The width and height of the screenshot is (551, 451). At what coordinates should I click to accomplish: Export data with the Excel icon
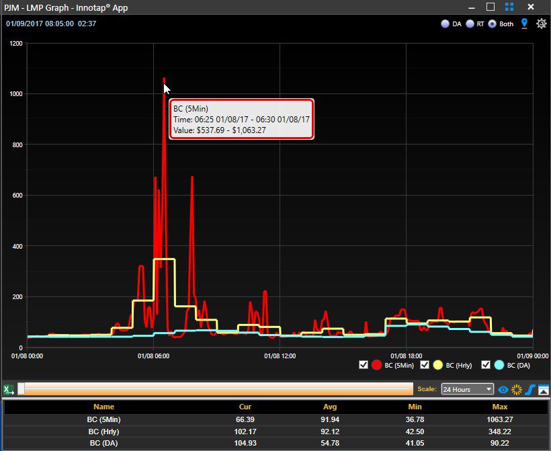[x=8, y=389]
